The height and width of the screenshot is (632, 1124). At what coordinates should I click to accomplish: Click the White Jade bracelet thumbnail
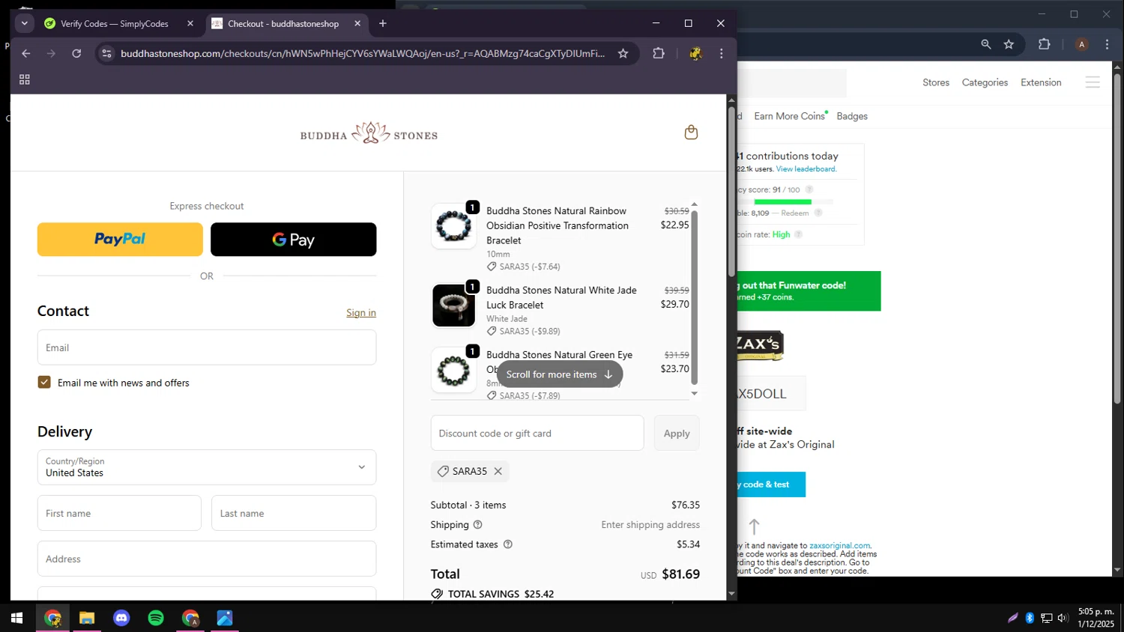pyautogui.click(x=453, y=306)
